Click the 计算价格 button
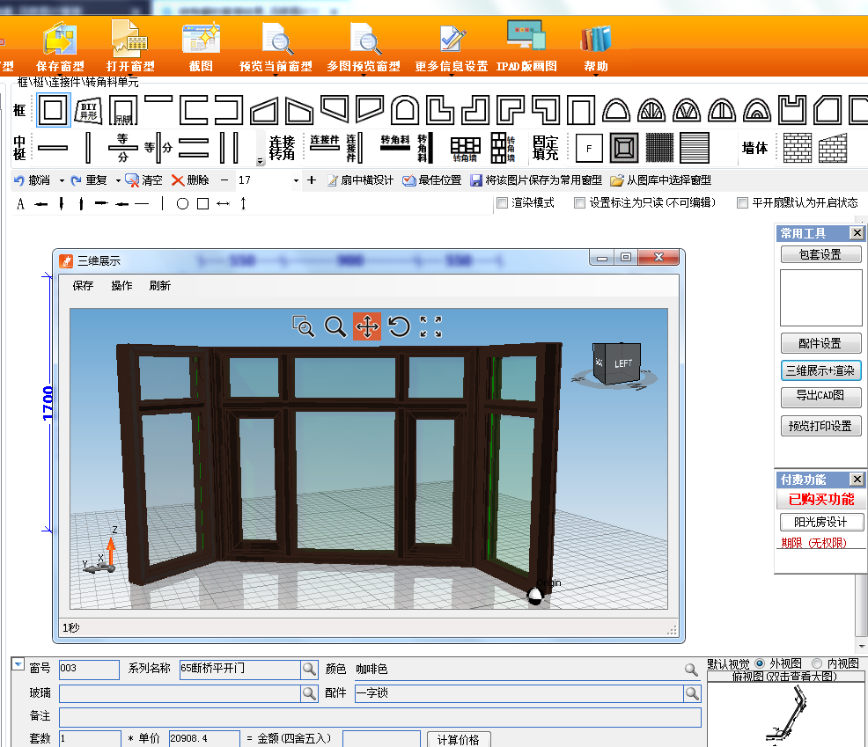 click(459, 740)
